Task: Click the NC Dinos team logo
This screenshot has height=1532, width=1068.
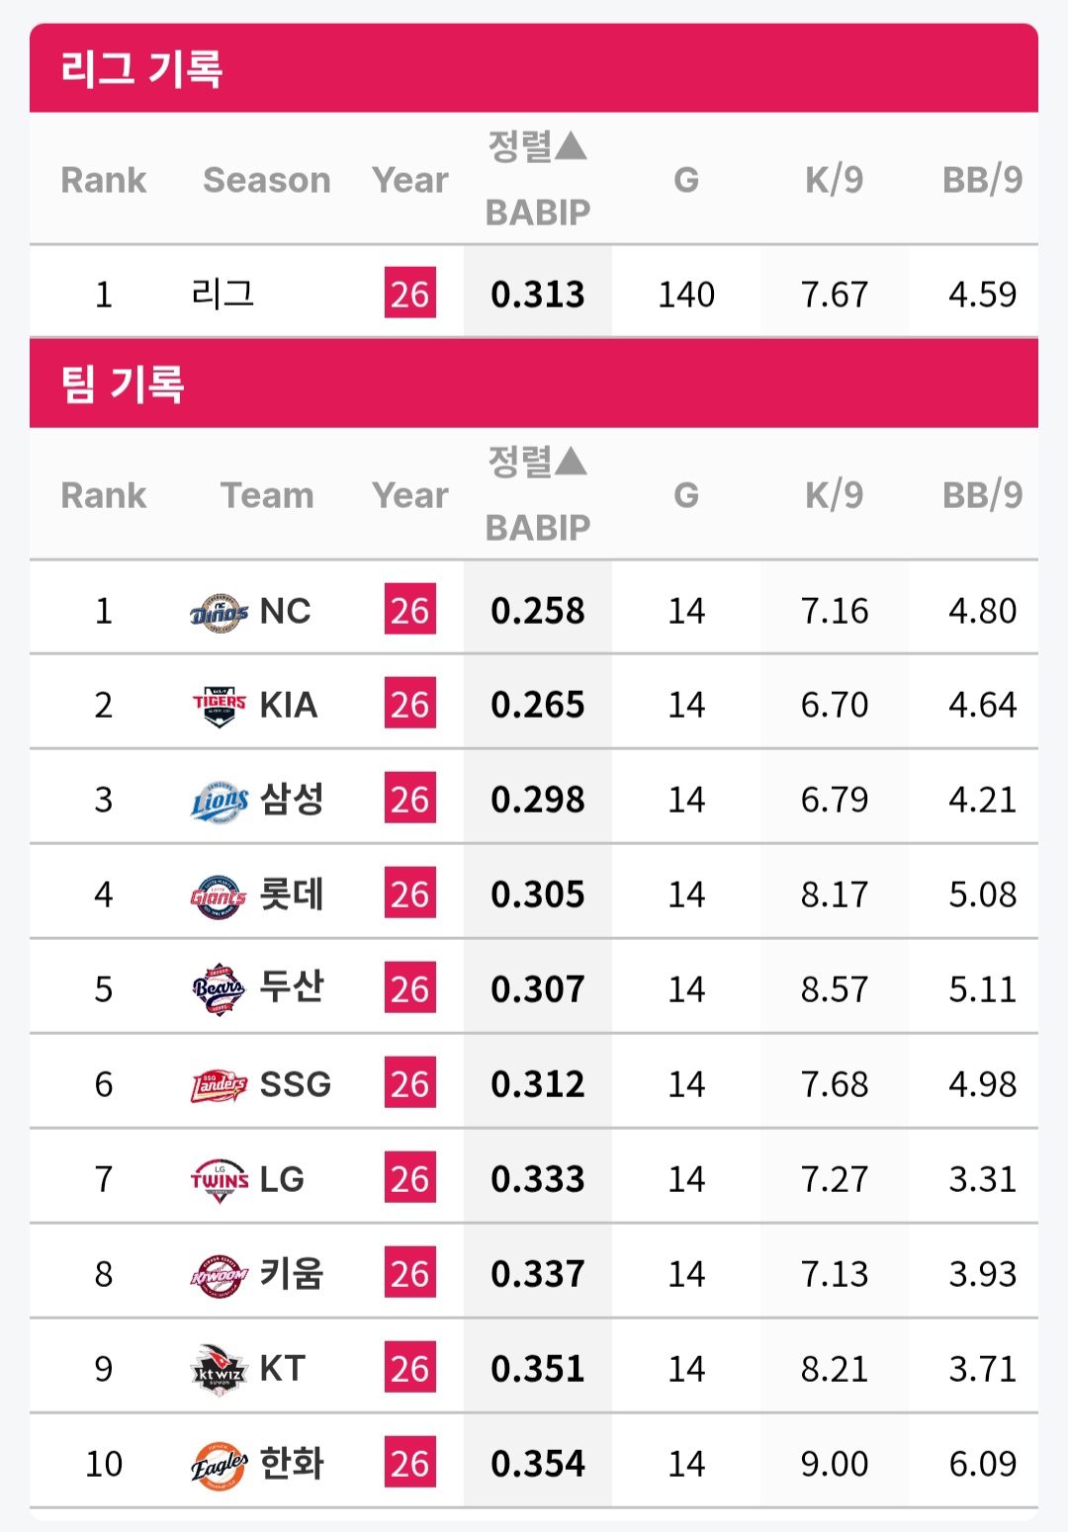Action: click(x=219, y=612)
